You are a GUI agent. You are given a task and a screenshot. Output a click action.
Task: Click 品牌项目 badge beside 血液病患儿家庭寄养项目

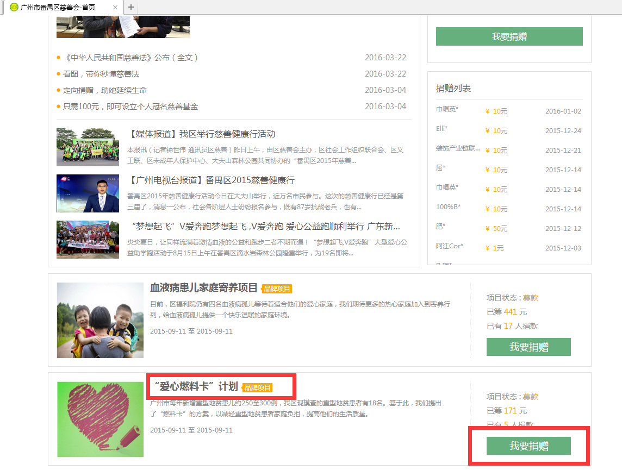tap(277, 289)
